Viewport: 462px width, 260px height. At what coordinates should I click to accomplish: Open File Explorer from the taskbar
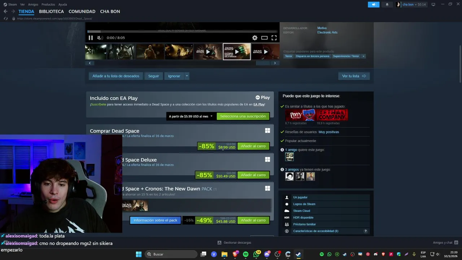224,254
